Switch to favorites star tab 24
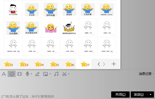Screen dimensions: 155x99 click(x=39, y=64)
